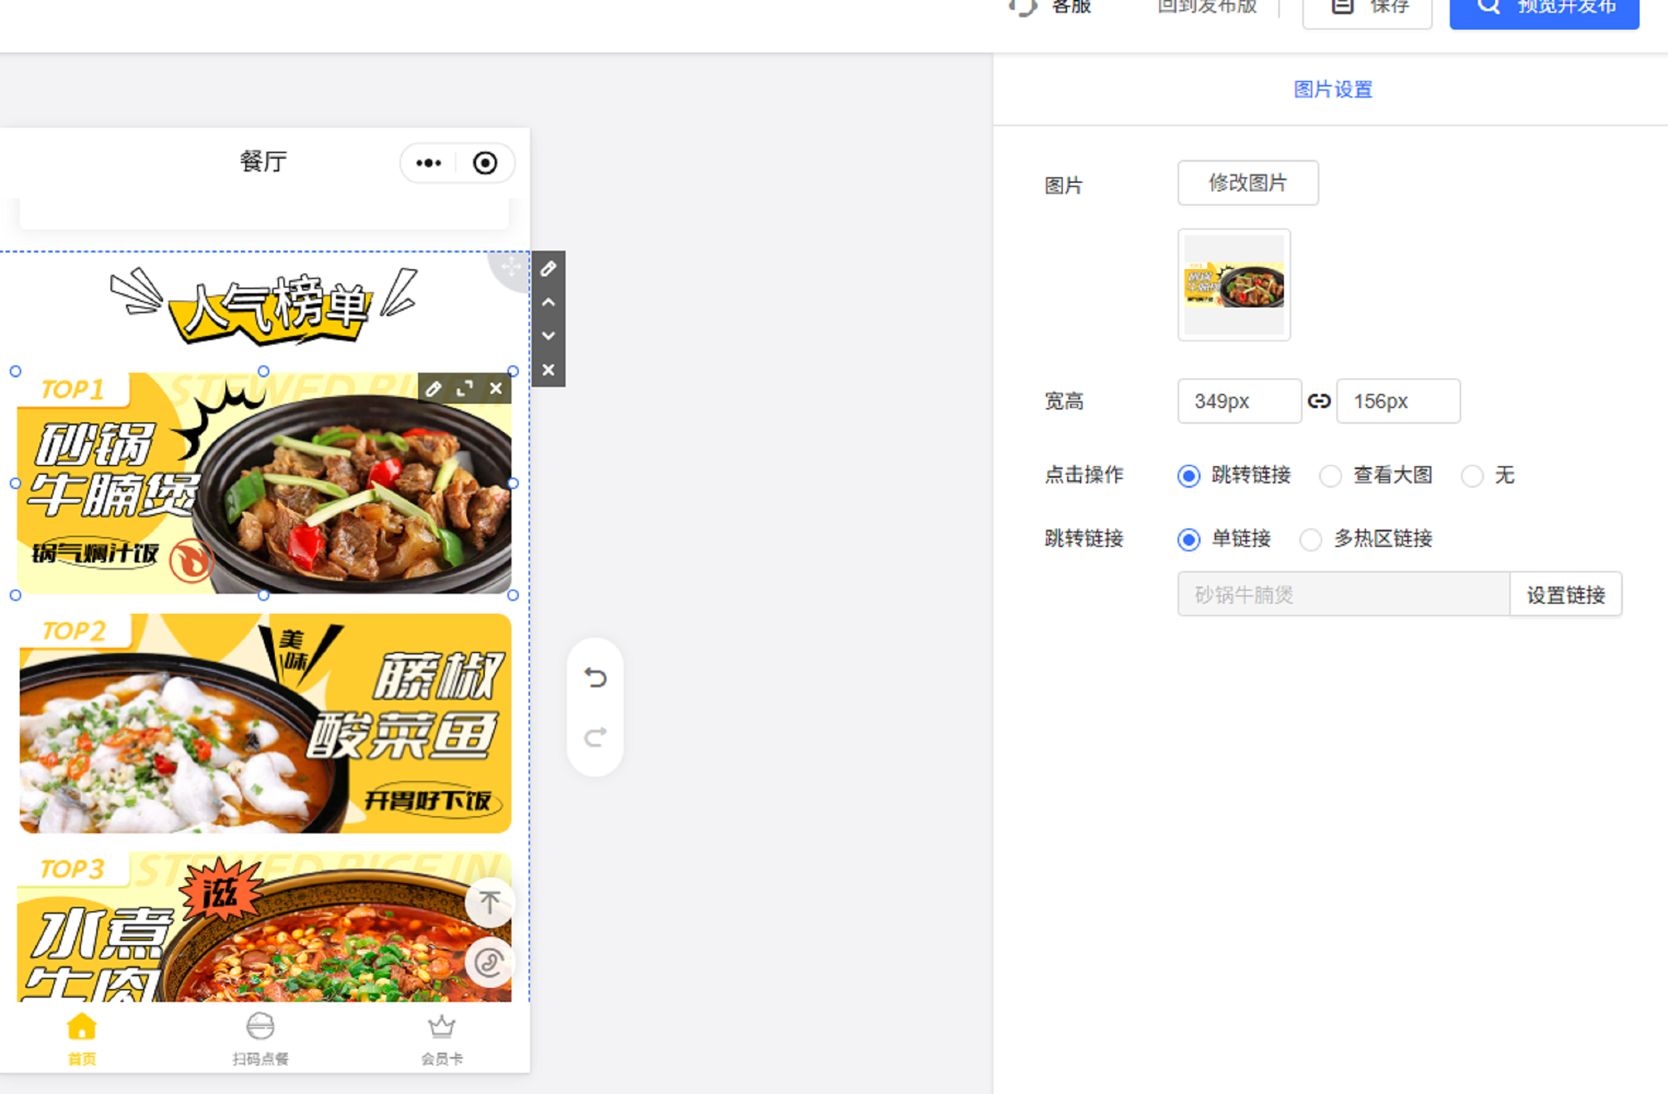Toggle the width-height aspect ratio link icon

(1319, 401)
